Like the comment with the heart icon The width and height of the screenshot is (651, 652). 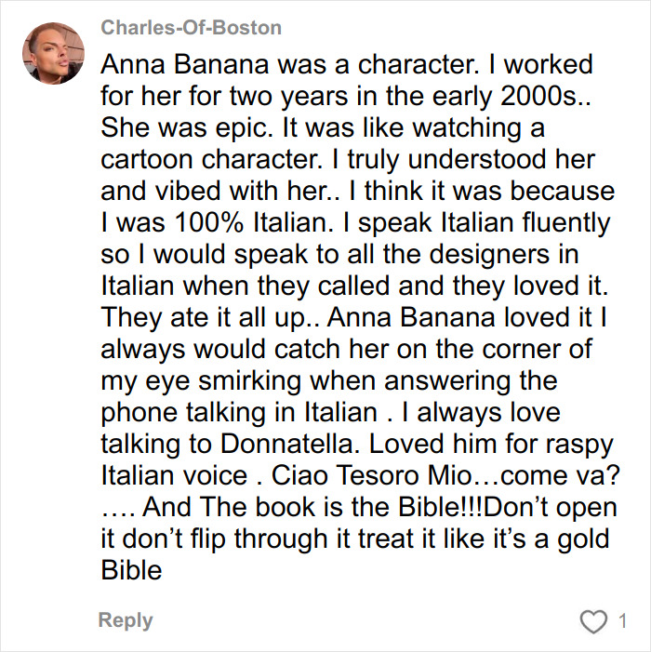point(592,621)
